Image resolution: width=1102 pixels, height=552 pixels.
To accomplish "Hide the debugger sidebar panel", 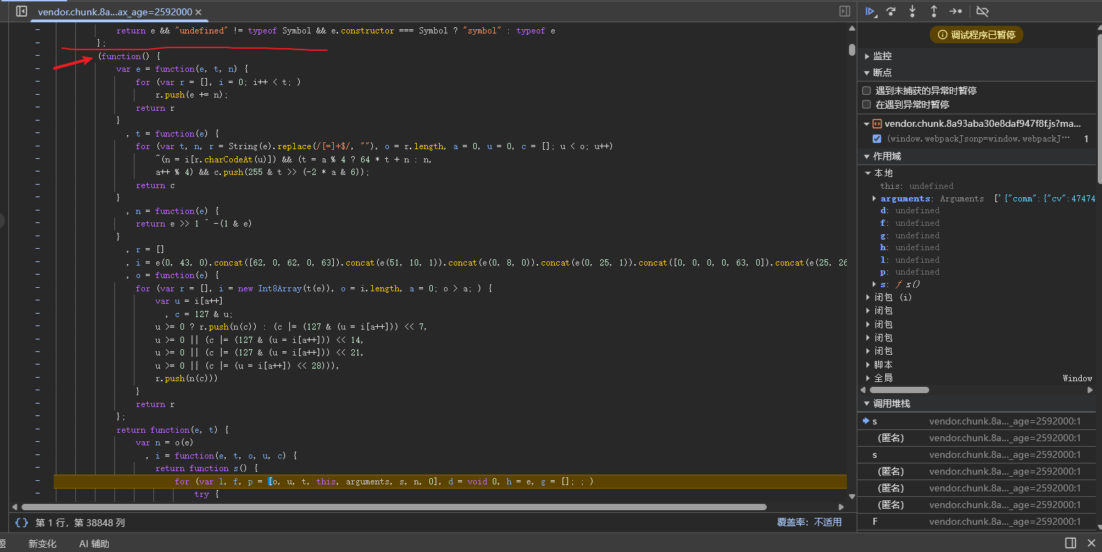I will [845, 11].
